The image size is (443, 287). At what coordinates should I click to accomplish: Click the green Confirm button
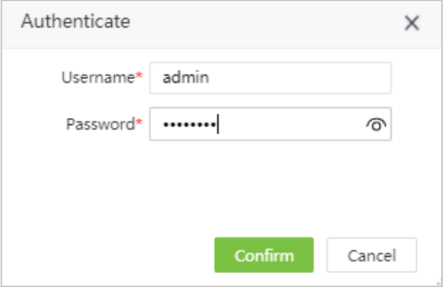(264, 255)
